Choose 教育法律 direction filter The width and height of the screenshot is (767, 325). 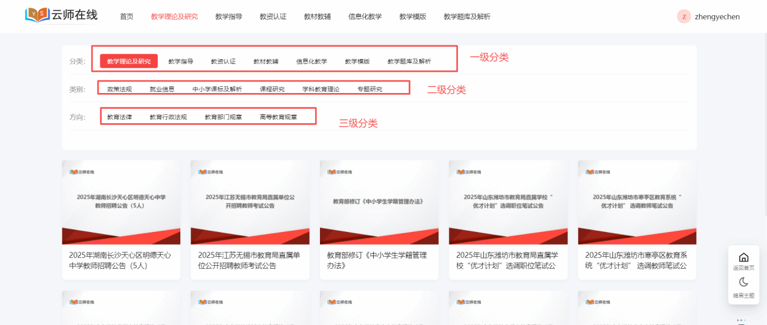tap(119, 117)
